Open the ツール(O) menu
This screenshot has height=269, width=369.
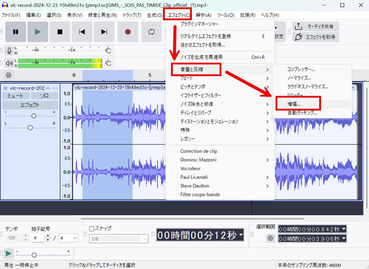coord(226,15)
